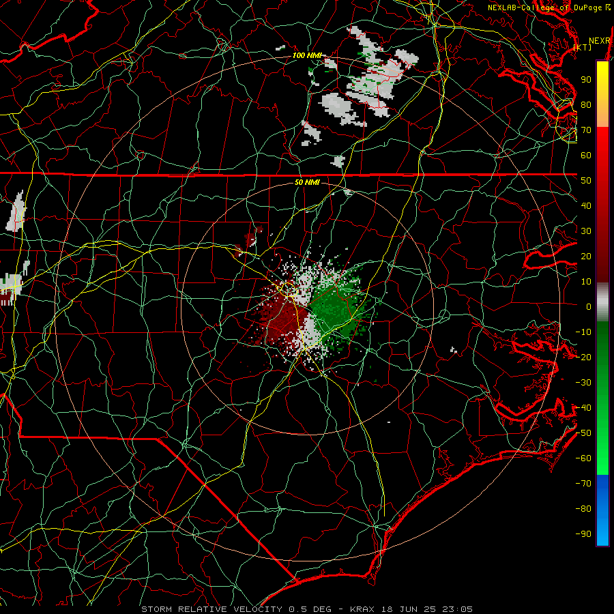Click the KRAX station identifier in caption

[x=362, y=609]
